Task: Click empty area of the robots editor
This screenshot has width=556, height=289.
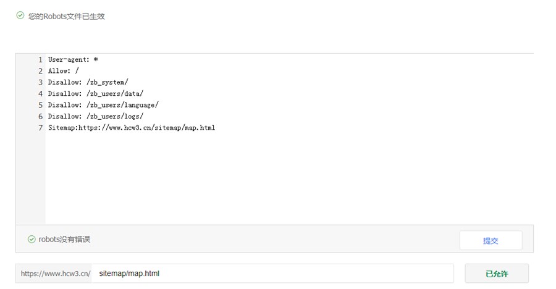Action: coord(289,177)
